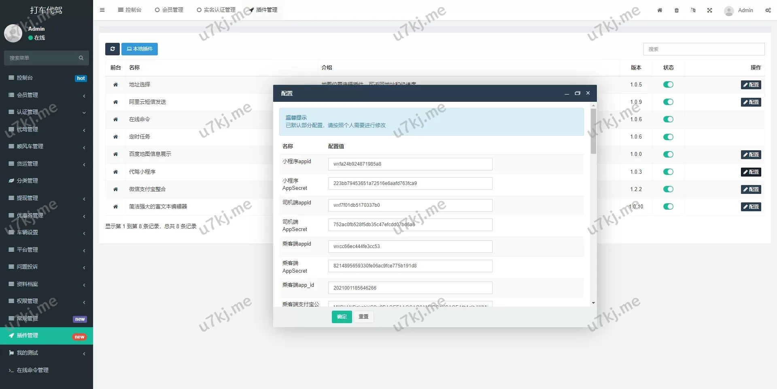Expand the 平台管理 sidebar section
Viewport: 777px width, 389px height.
click(x=47, y=250)
